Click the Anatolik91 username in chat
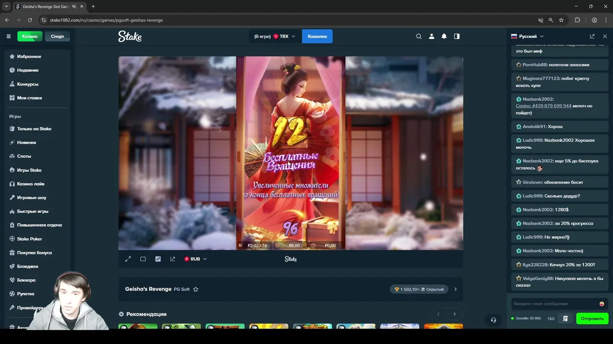The image size is (613, 344). pyautogui.click(x=534, y=127)
